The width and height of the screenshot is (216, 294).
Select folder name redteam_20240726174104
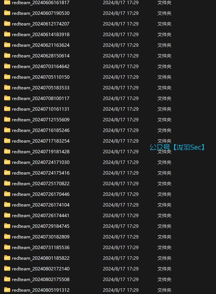pos(41,205)
